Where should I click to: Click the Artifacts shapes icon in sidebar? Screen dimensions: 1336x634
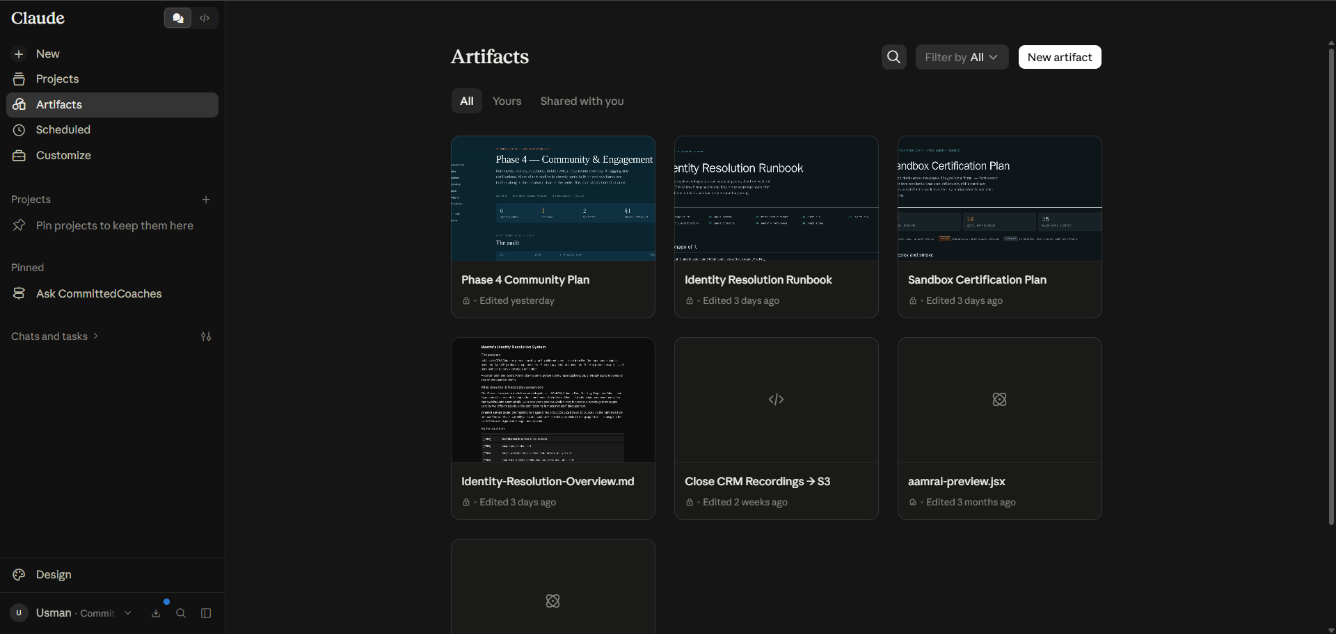pos(19,104)
